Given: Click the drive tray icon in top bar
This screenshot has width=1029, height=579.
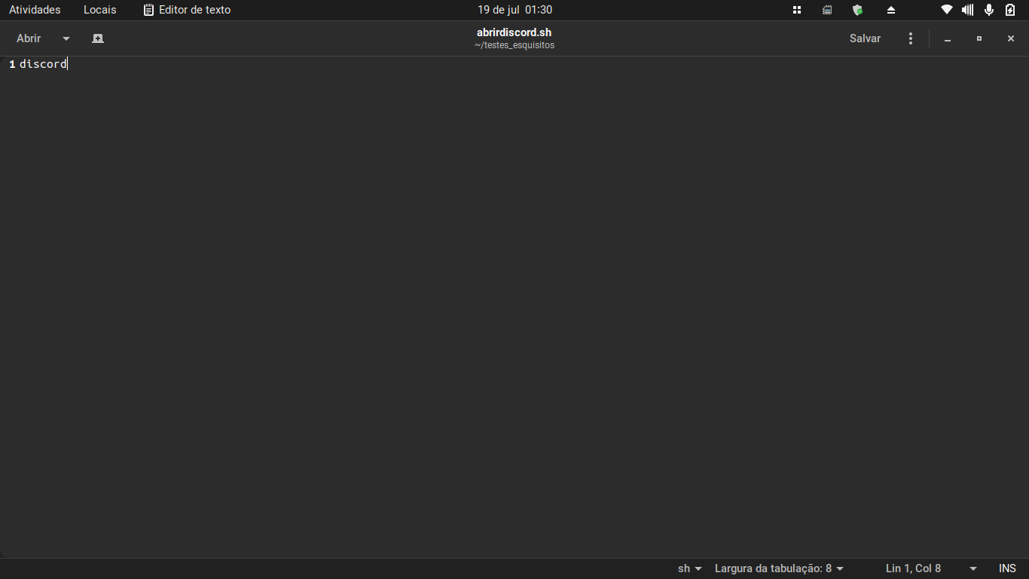Looking at the screenshot, I should 827,10.
